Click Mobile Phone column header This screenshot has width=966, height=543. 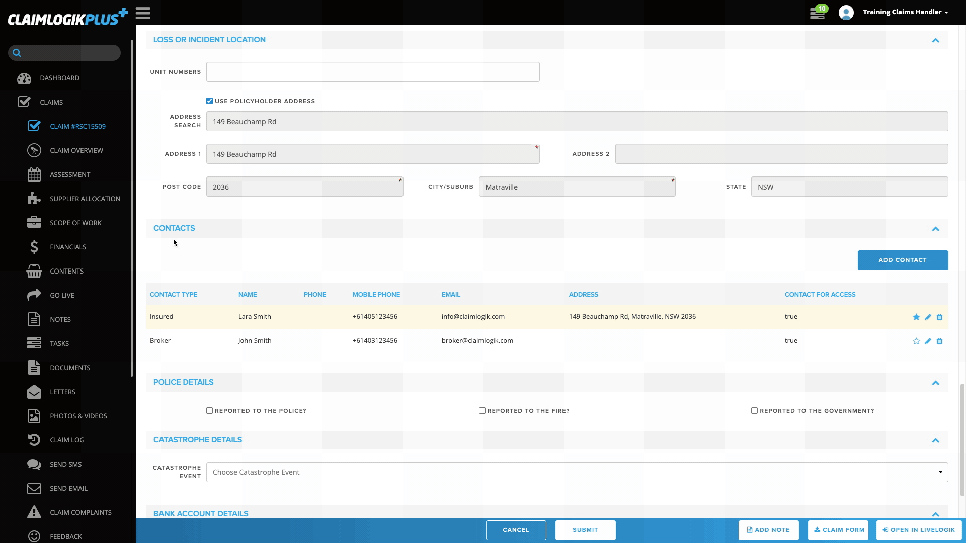click(376, 295)
